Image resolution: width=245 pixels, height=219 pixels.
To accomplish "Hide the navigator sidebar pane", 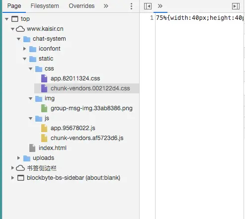I will coord(148,6).
